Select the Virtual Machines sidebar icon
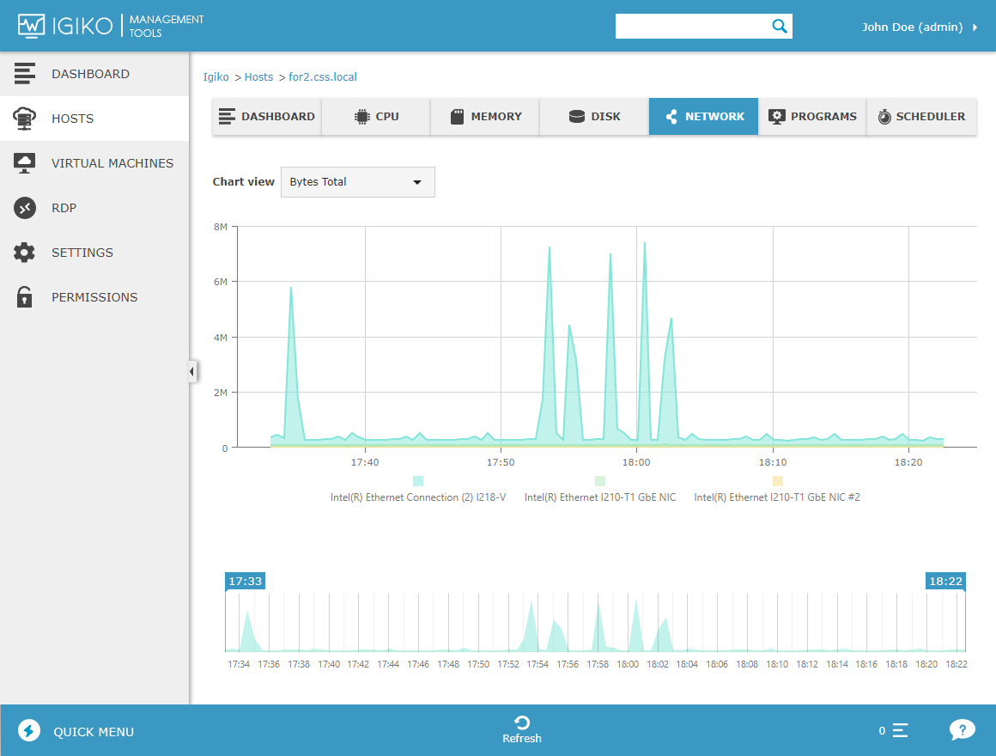The height and width of the screenshot is (756, 996). coord(24,163)
